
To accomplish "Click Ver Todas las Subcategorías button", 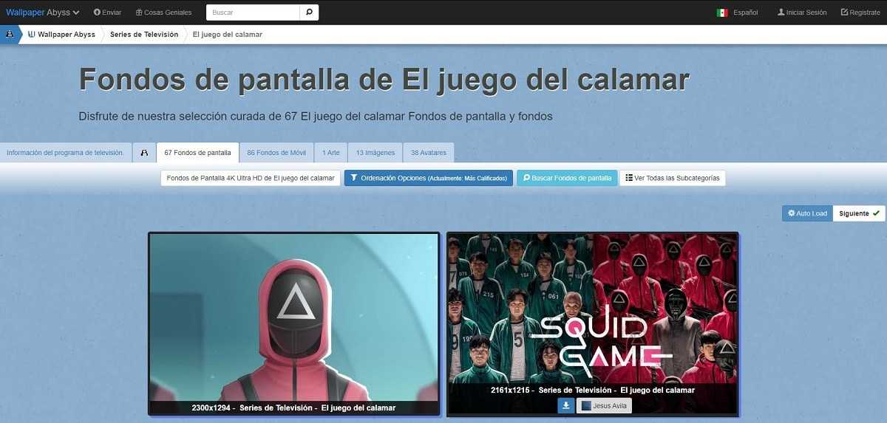I will pos(673,178).
